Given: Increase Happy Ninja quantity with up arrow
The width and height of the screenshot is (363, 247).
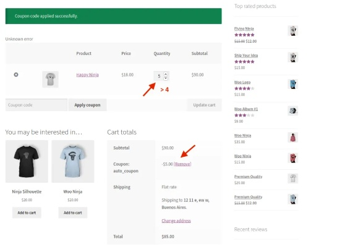Looking at the screenshot, I should (x=166, y=74).
